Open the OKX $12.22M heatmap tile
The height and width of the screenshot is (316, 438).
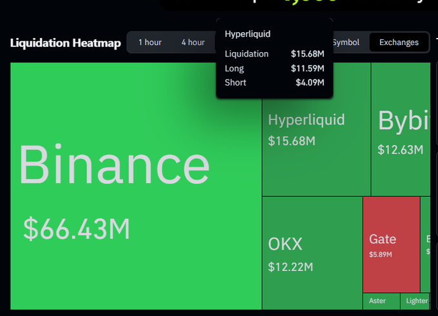312,253
